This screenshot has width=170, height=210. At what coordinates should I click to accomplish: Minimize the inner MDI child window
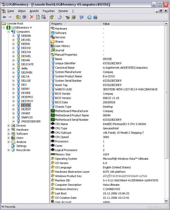point(157,11)
